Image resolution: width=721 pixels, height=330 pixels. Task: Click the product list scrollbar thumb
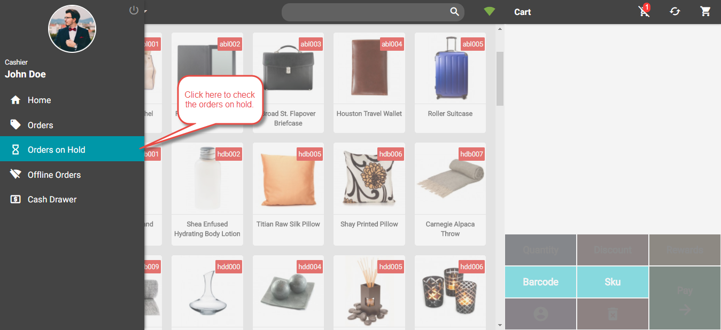tap(500, 78)
